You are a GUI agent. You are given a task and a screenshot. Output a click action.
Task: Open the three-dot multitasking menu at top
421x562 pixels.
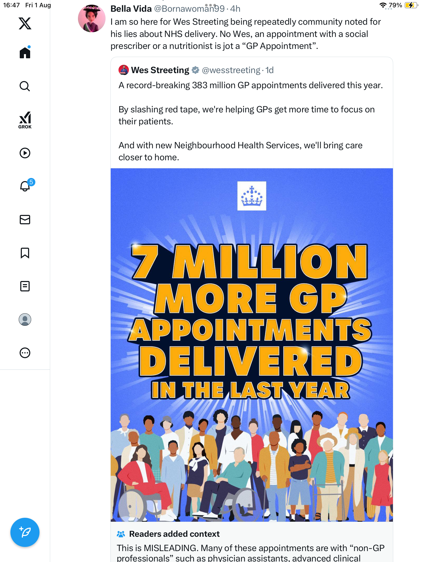[210, 5]
